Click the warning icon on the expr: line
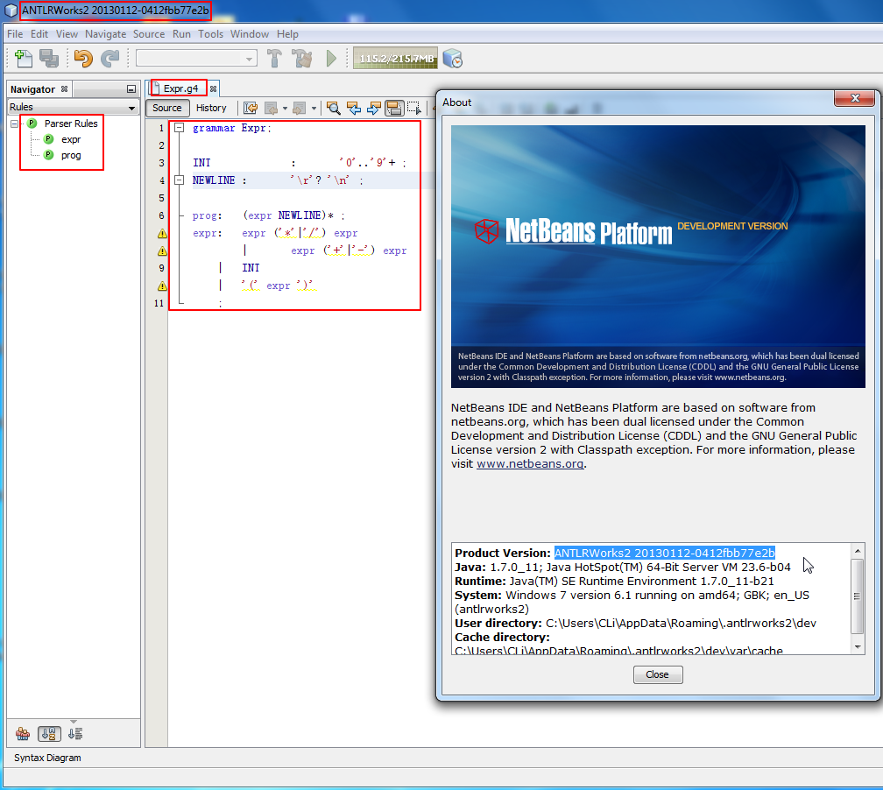The height and width of the screenshot is (790, 883). pyautogui.click(x=162, y=233)
